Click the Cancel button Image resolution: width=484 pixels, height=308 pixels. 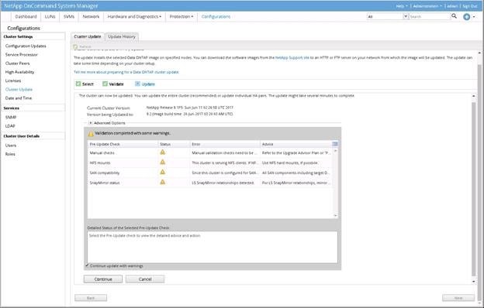click(x=145, y=279)
